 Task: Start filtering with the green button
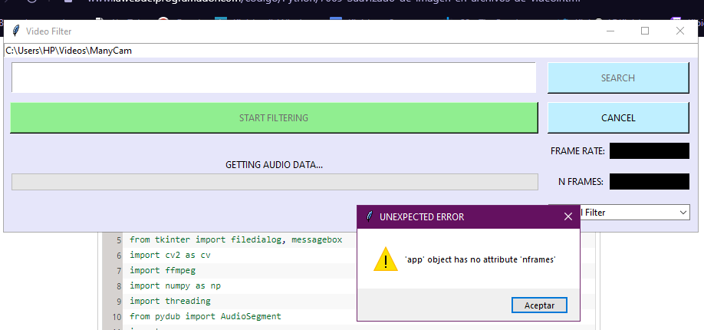point(274,117)
